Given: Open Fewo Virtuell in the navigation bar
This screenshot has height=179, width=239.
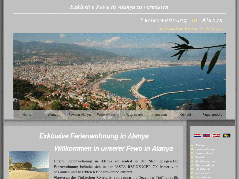Looking at the screenshot, I should click(x=106, y=115).
